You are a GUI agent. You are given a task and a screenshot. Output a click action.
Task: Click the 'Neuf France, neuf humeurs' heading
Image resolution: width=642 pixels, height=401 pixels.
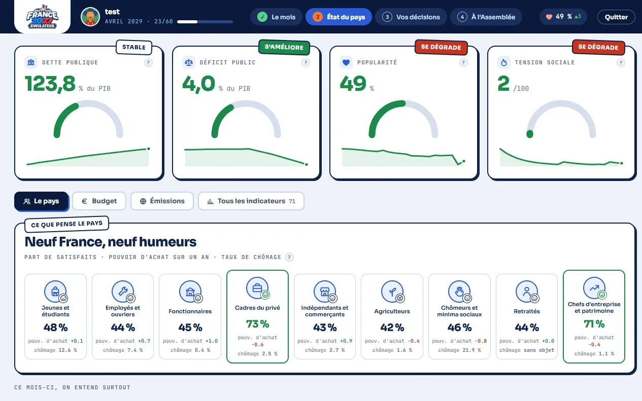tap(111, 242)
